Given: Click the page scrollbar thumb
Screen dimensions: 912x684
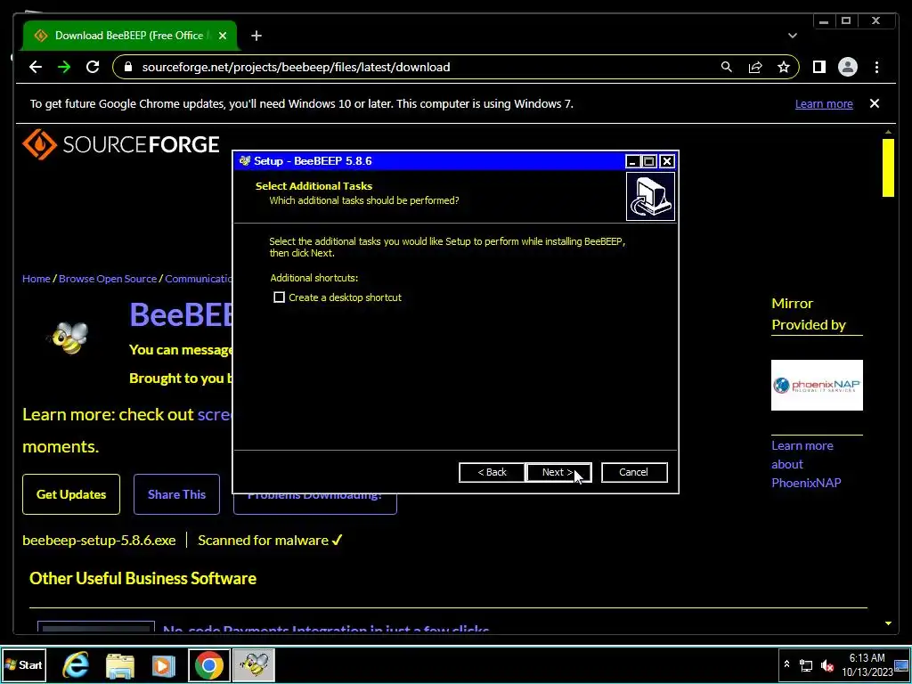Looking at the screenshot, I should [888, 168].
